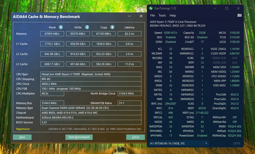The height and width of the screenshot is (154, 255).
Task: Click CPU Stepping field RPL-B2
Action: click(x=91, y=79)
